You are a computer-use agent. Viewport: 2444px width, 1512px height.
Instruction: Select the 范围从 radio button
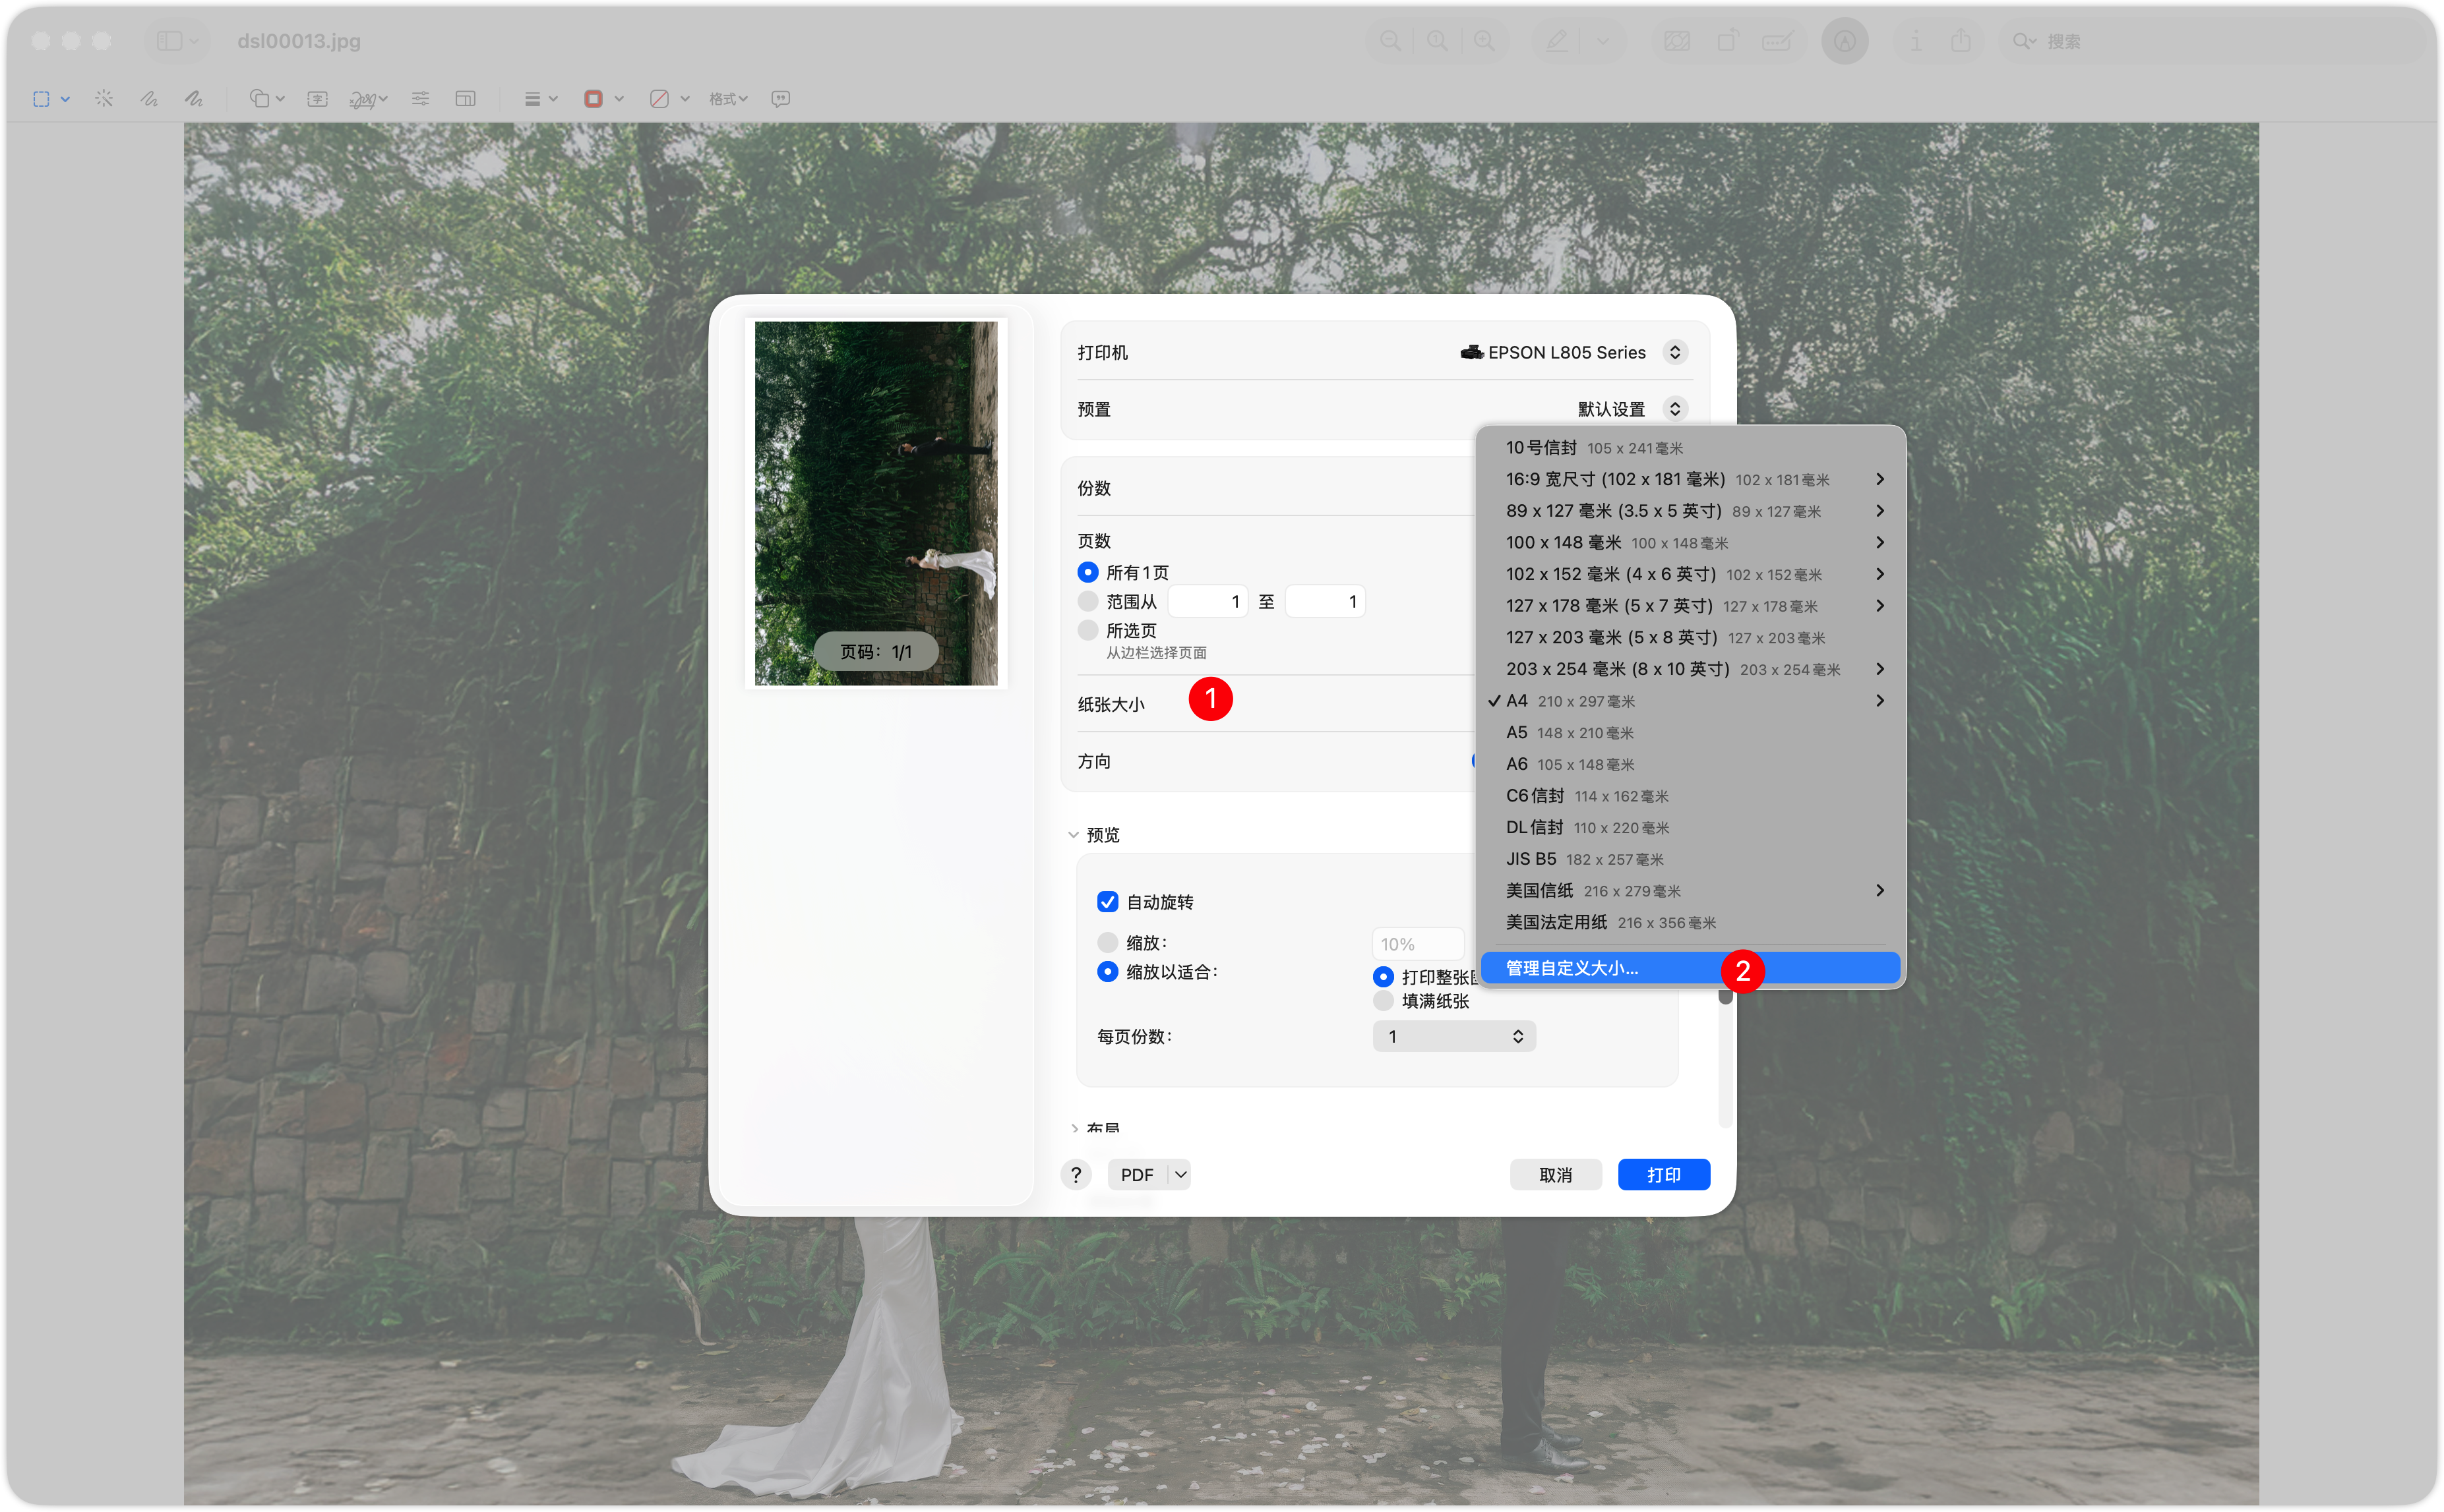[x=1087, y=602]
